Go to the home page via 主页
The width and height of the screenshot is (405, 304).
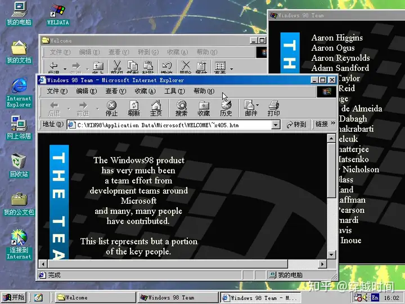[x=156, y=109]
